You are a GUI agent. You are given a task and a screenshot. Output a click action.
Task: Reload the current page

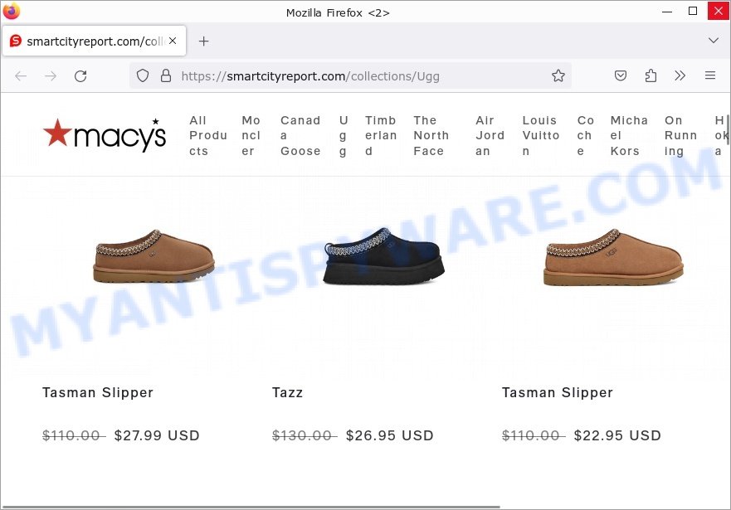[80, 76]
